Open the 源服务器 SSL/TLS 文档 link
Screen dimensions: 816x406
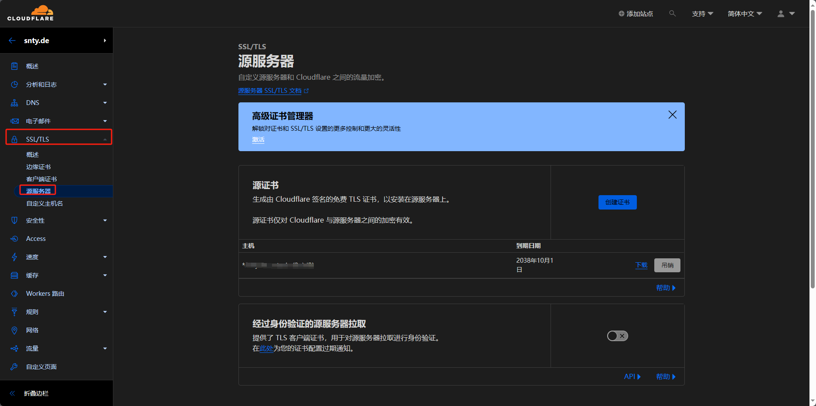coord(270,91)
